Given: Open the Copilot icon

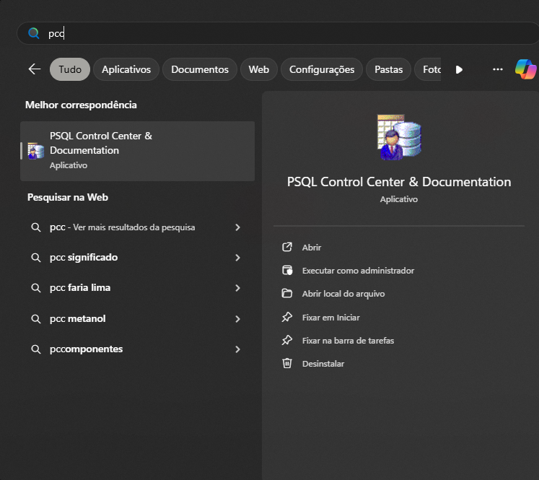Looking at the screenshot, I should click(525, 69).
